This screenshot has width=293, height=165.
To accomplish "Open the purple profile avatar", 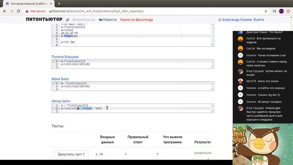I will [282, 11].
